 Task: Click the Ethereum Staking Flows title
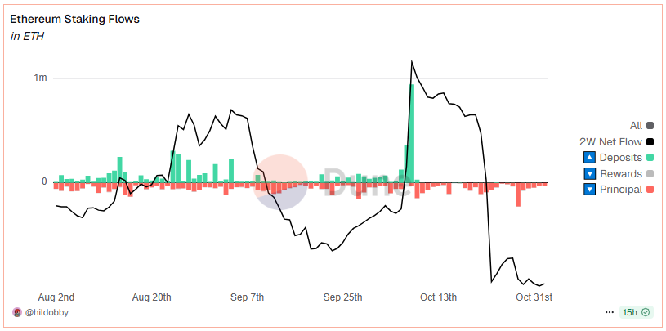pyautogui.click(x=74, y=19)
